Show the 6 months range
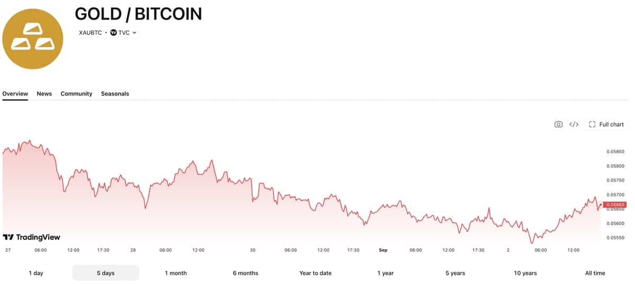Viewport: 635px width, 284px height. tap(246, 273)
